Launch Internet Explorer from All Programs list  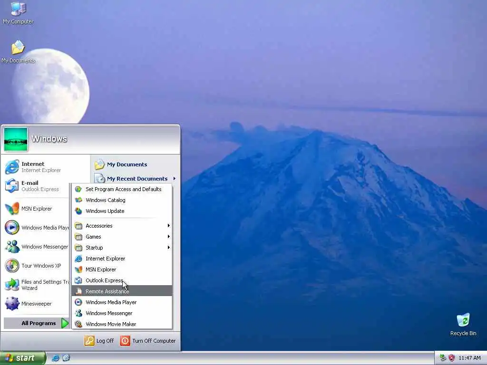(122, 259)
